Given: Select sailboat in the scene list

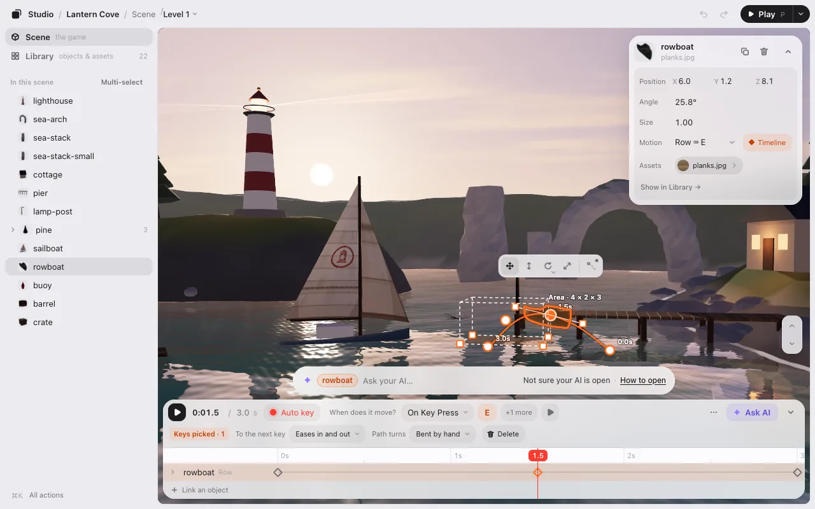Looking at the screenshot, I should [79, 248].
